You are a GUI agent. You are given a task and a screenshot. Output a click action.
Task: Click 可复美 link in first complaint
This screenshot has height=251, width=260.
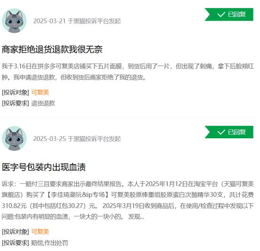[40, 93]
